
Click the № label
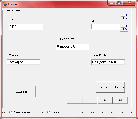[93, 21]
